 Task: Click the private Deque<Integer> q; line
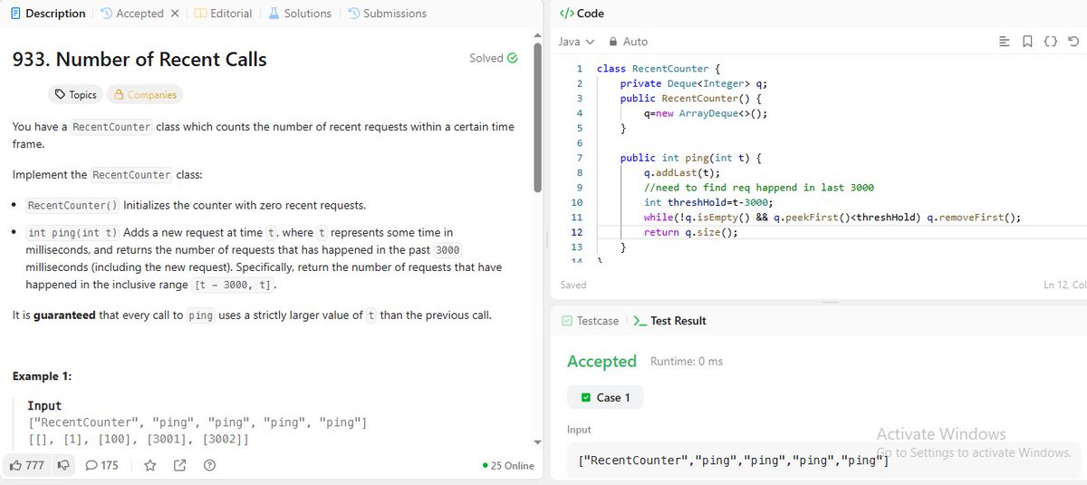pyautogui.click(x=694, y=82)
